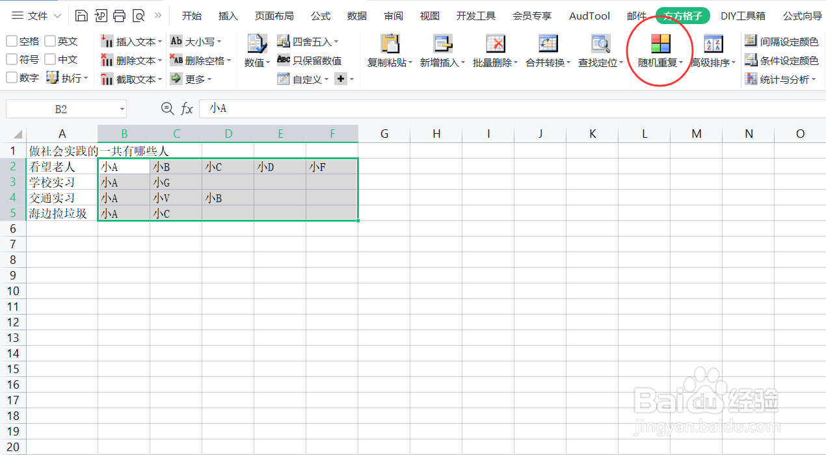The width and height of the screenshot is (826, 455).
Task: Click the Save icon in quick access toolbar
Action: pos(81,16)
